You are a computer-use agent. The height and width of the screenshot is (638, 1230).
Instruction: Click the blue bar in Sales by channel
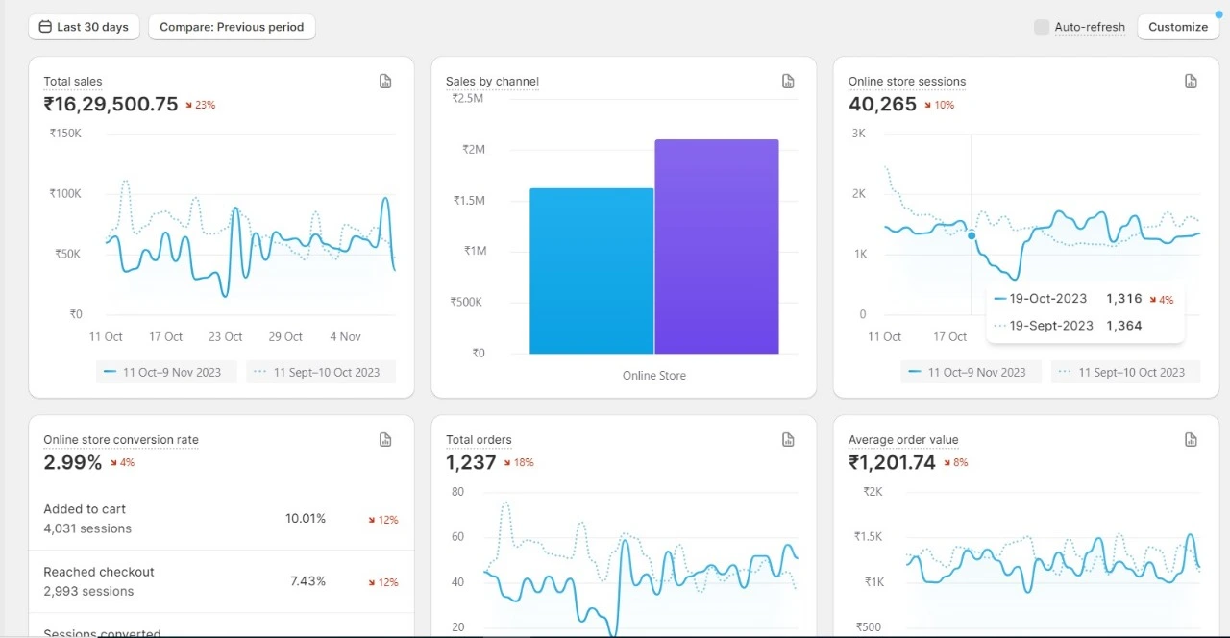click(x=591, y=271)
